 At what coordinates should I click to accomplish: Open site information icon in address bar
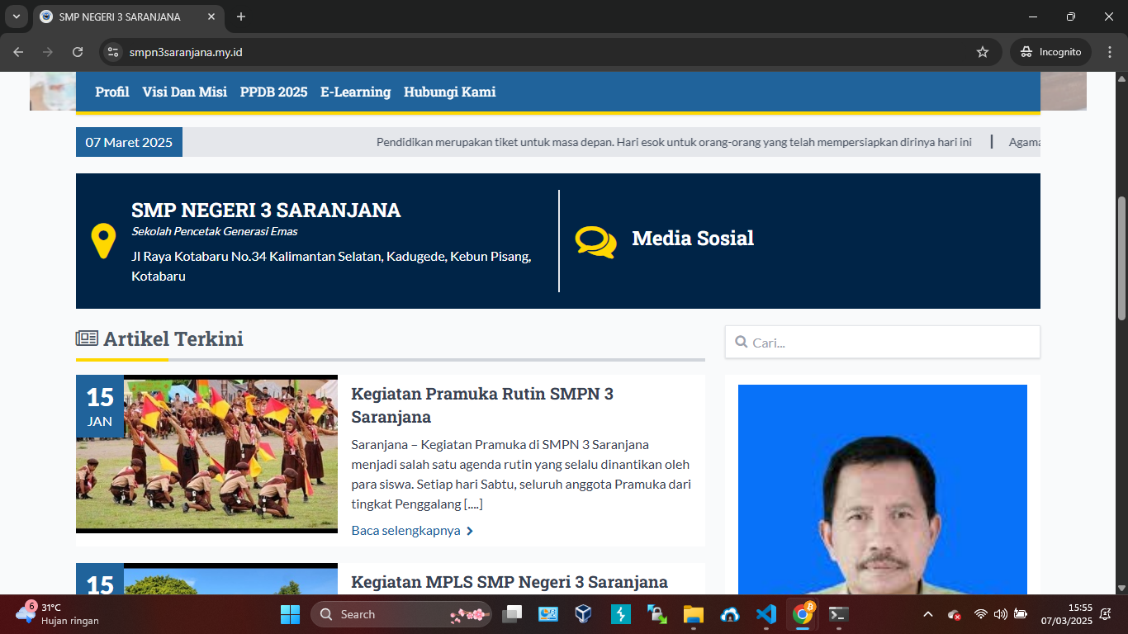114,52
